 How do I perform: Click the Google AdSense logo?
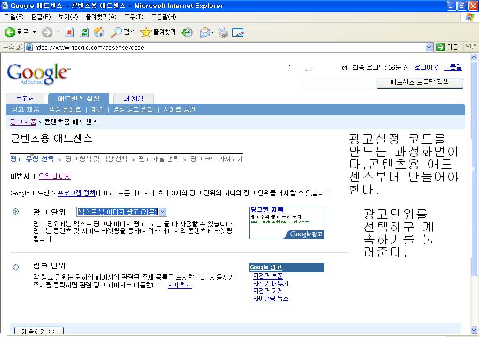tap(38, 73)
